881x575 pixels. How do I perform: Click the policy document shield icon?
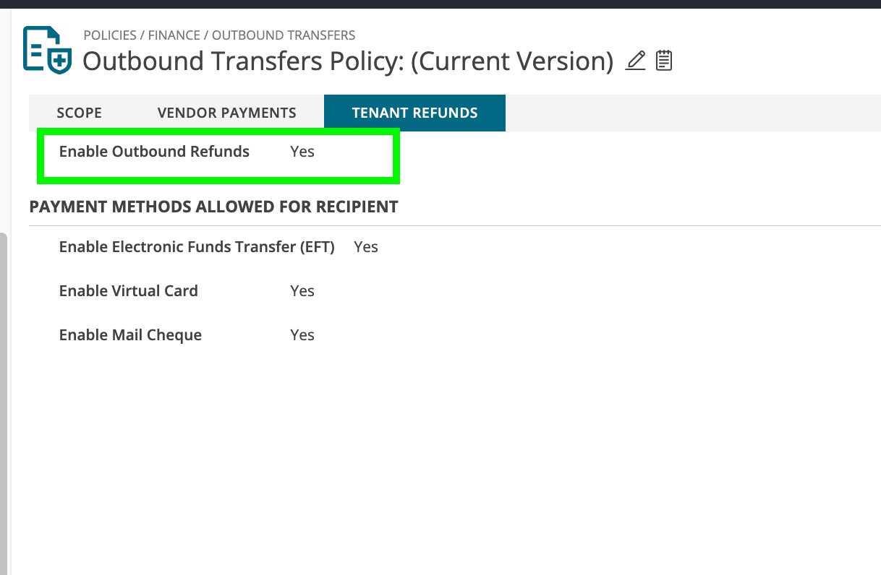click(48, 49)
